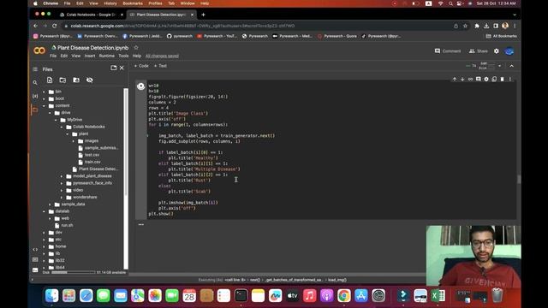Image resolution: width=548 pixels, height=308 pixels.
Task: Open the Tools menu
Action: [x=123, y=56]
